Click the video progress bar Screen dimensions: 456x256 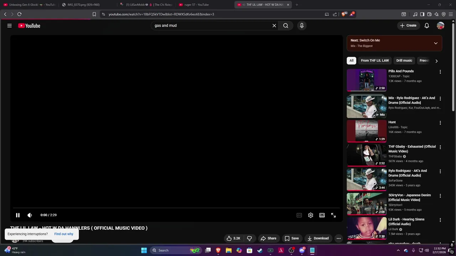click(x=176, y=208)
